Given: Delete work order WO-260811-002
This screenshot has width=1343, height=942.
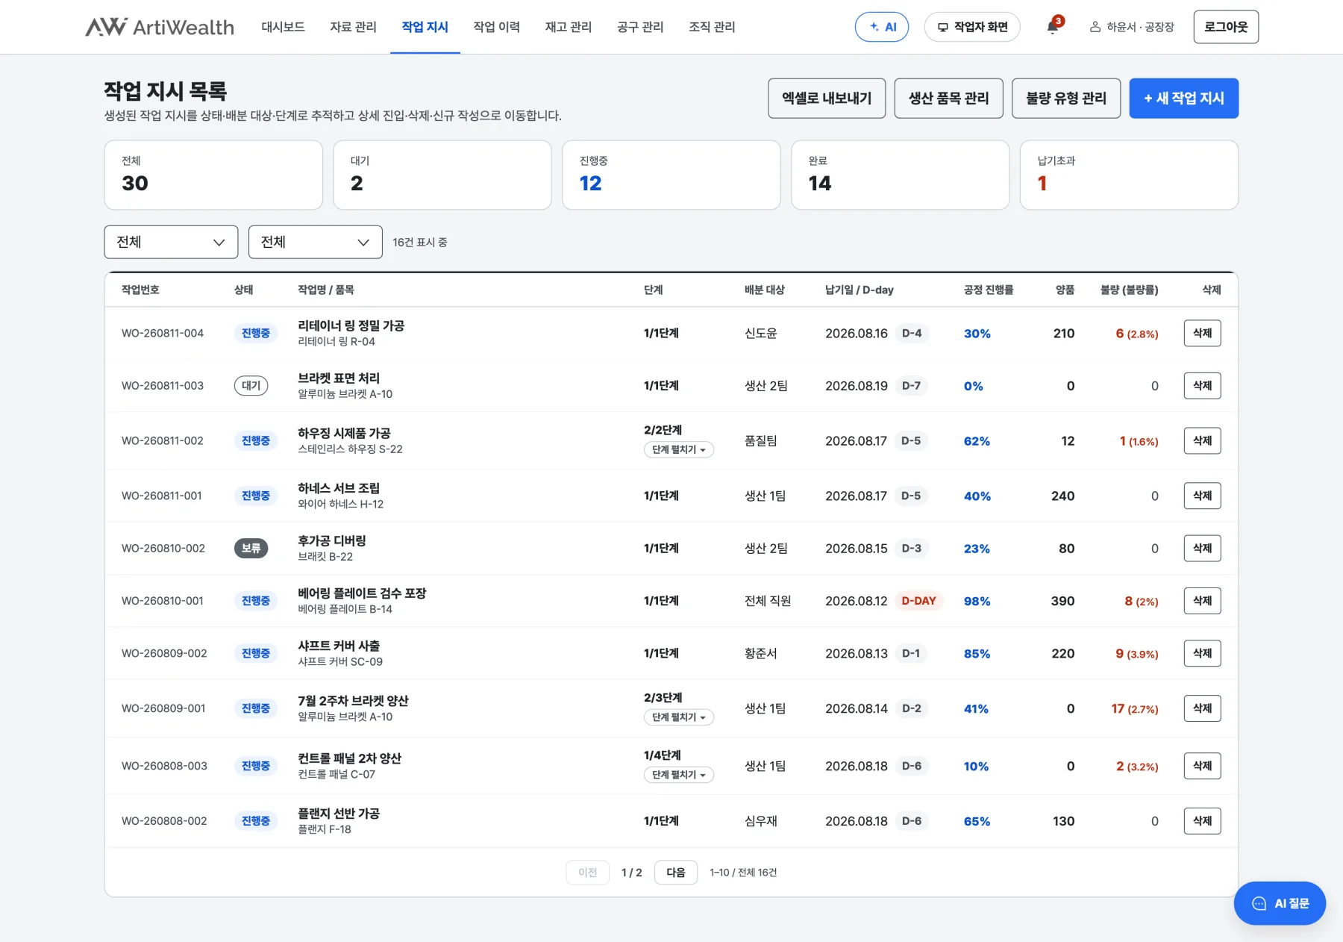Looking at the screenshot, I should 1202,440.
